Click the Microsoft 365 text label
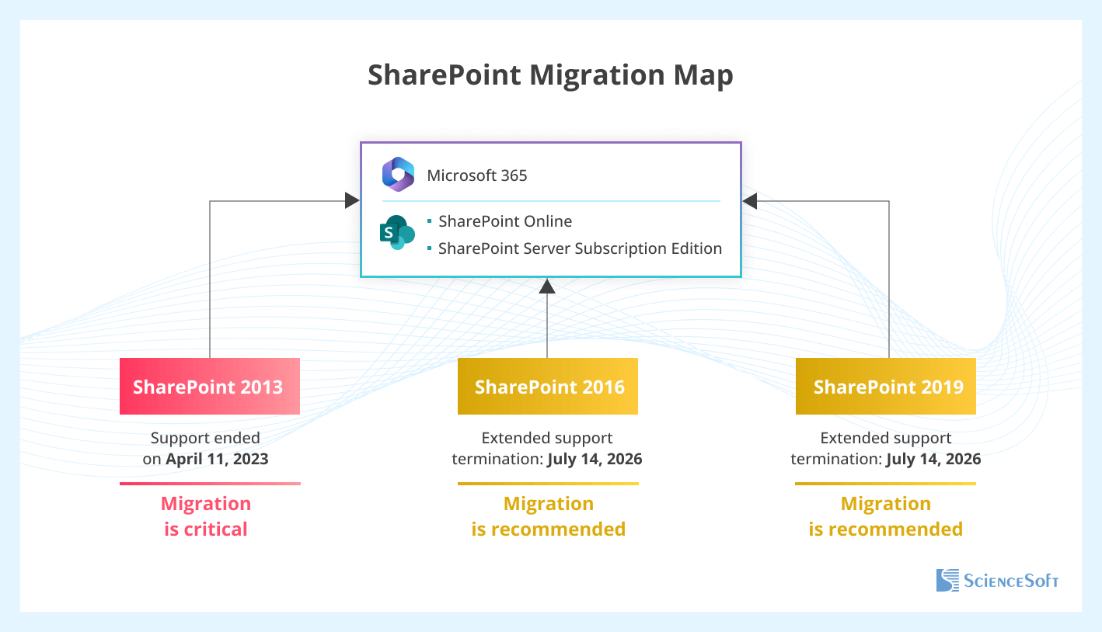The height and width of the screenshot is (632, 1102). tap(476, 175)
